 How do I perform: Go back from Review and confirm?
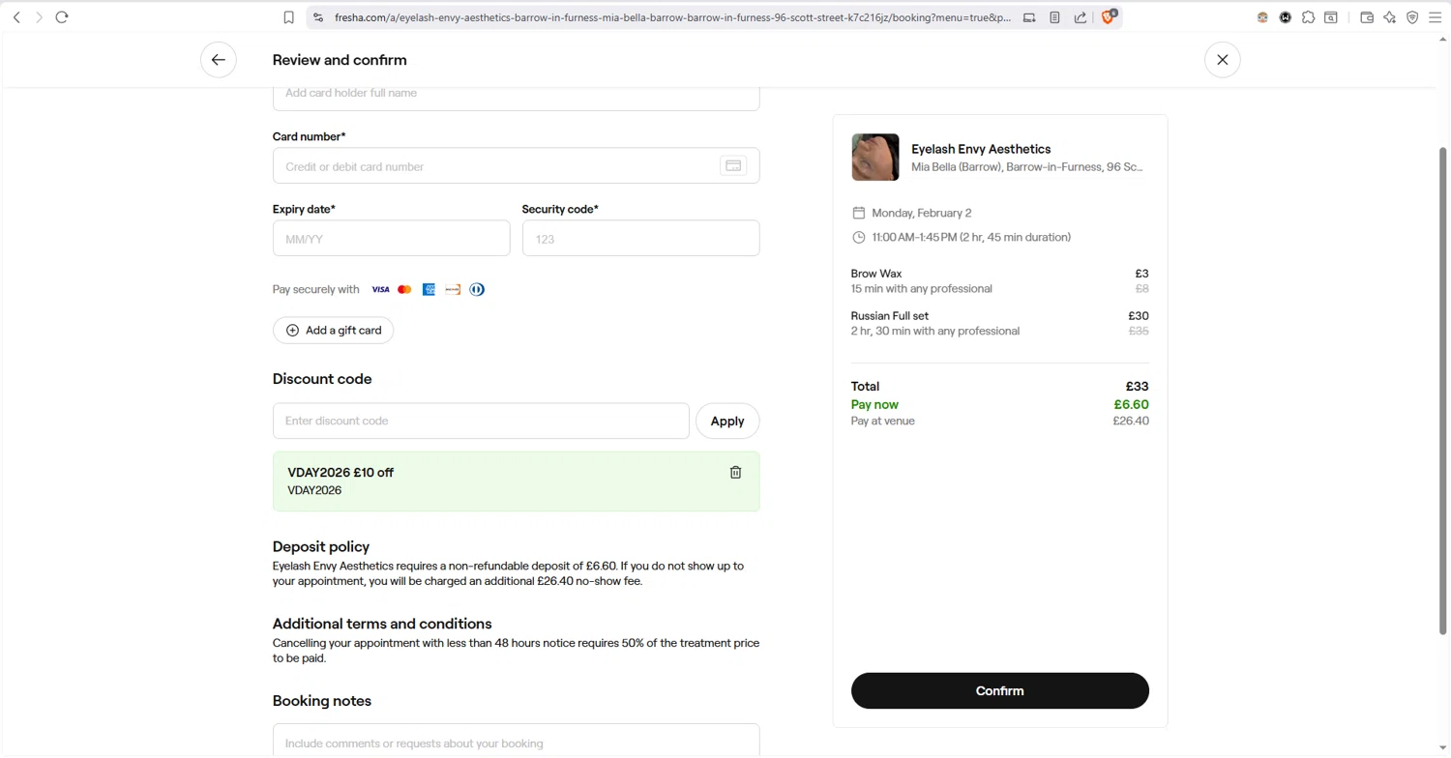[219, 60]
